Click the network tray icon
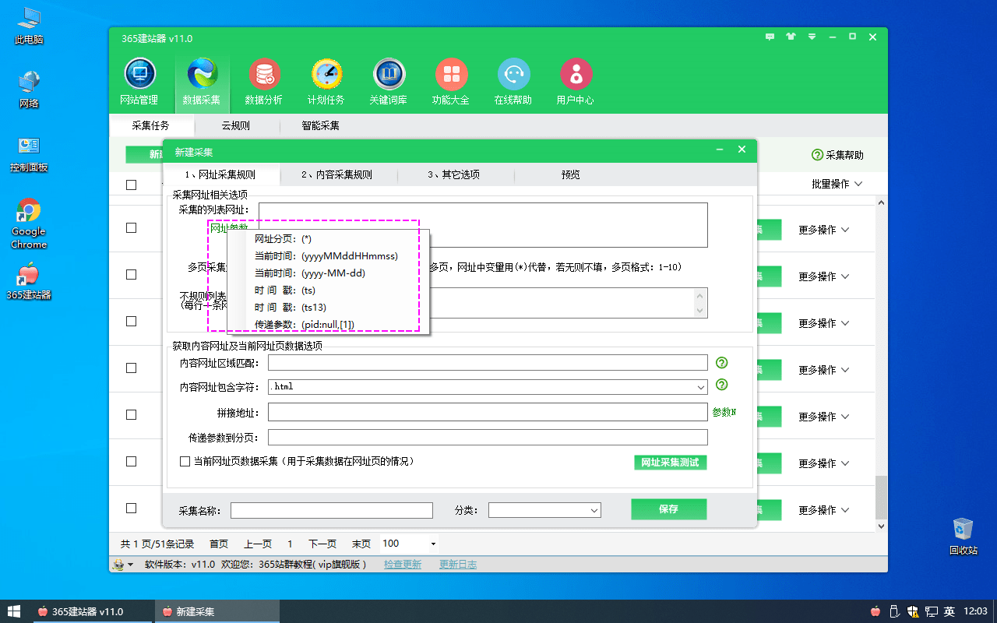 (932, 611)
